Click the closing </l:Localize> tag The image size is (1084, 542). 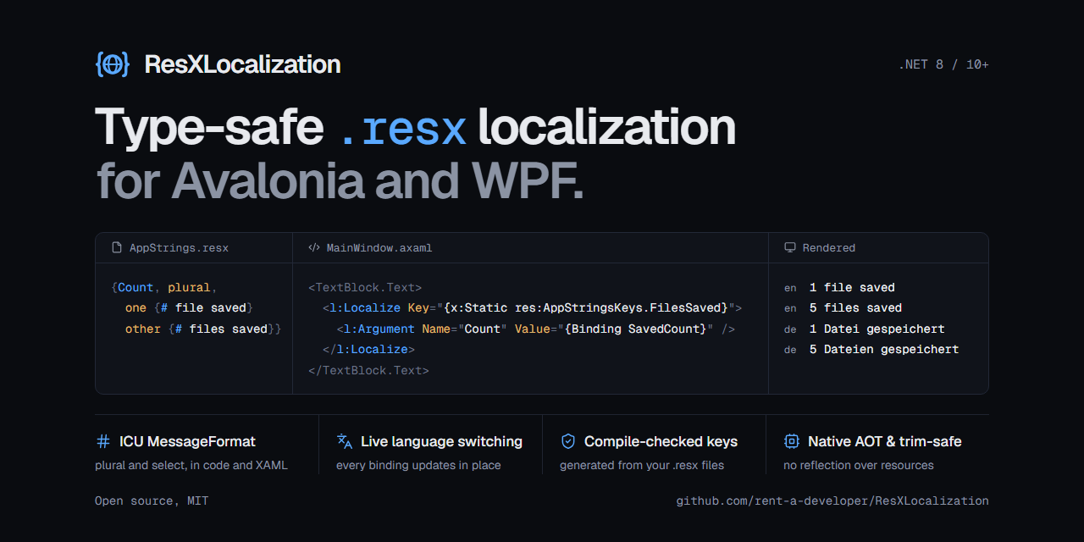[368, 349]
